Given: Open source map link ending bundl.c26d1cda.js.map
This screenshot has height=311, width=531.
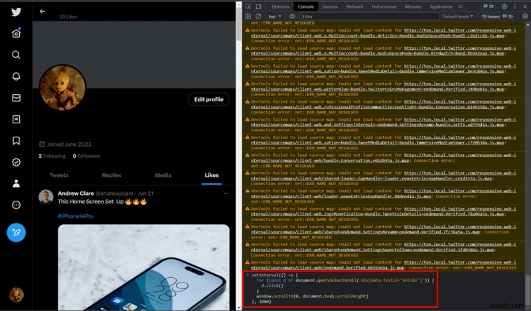Looking at the screenshot, I should [x=384, y=33].
